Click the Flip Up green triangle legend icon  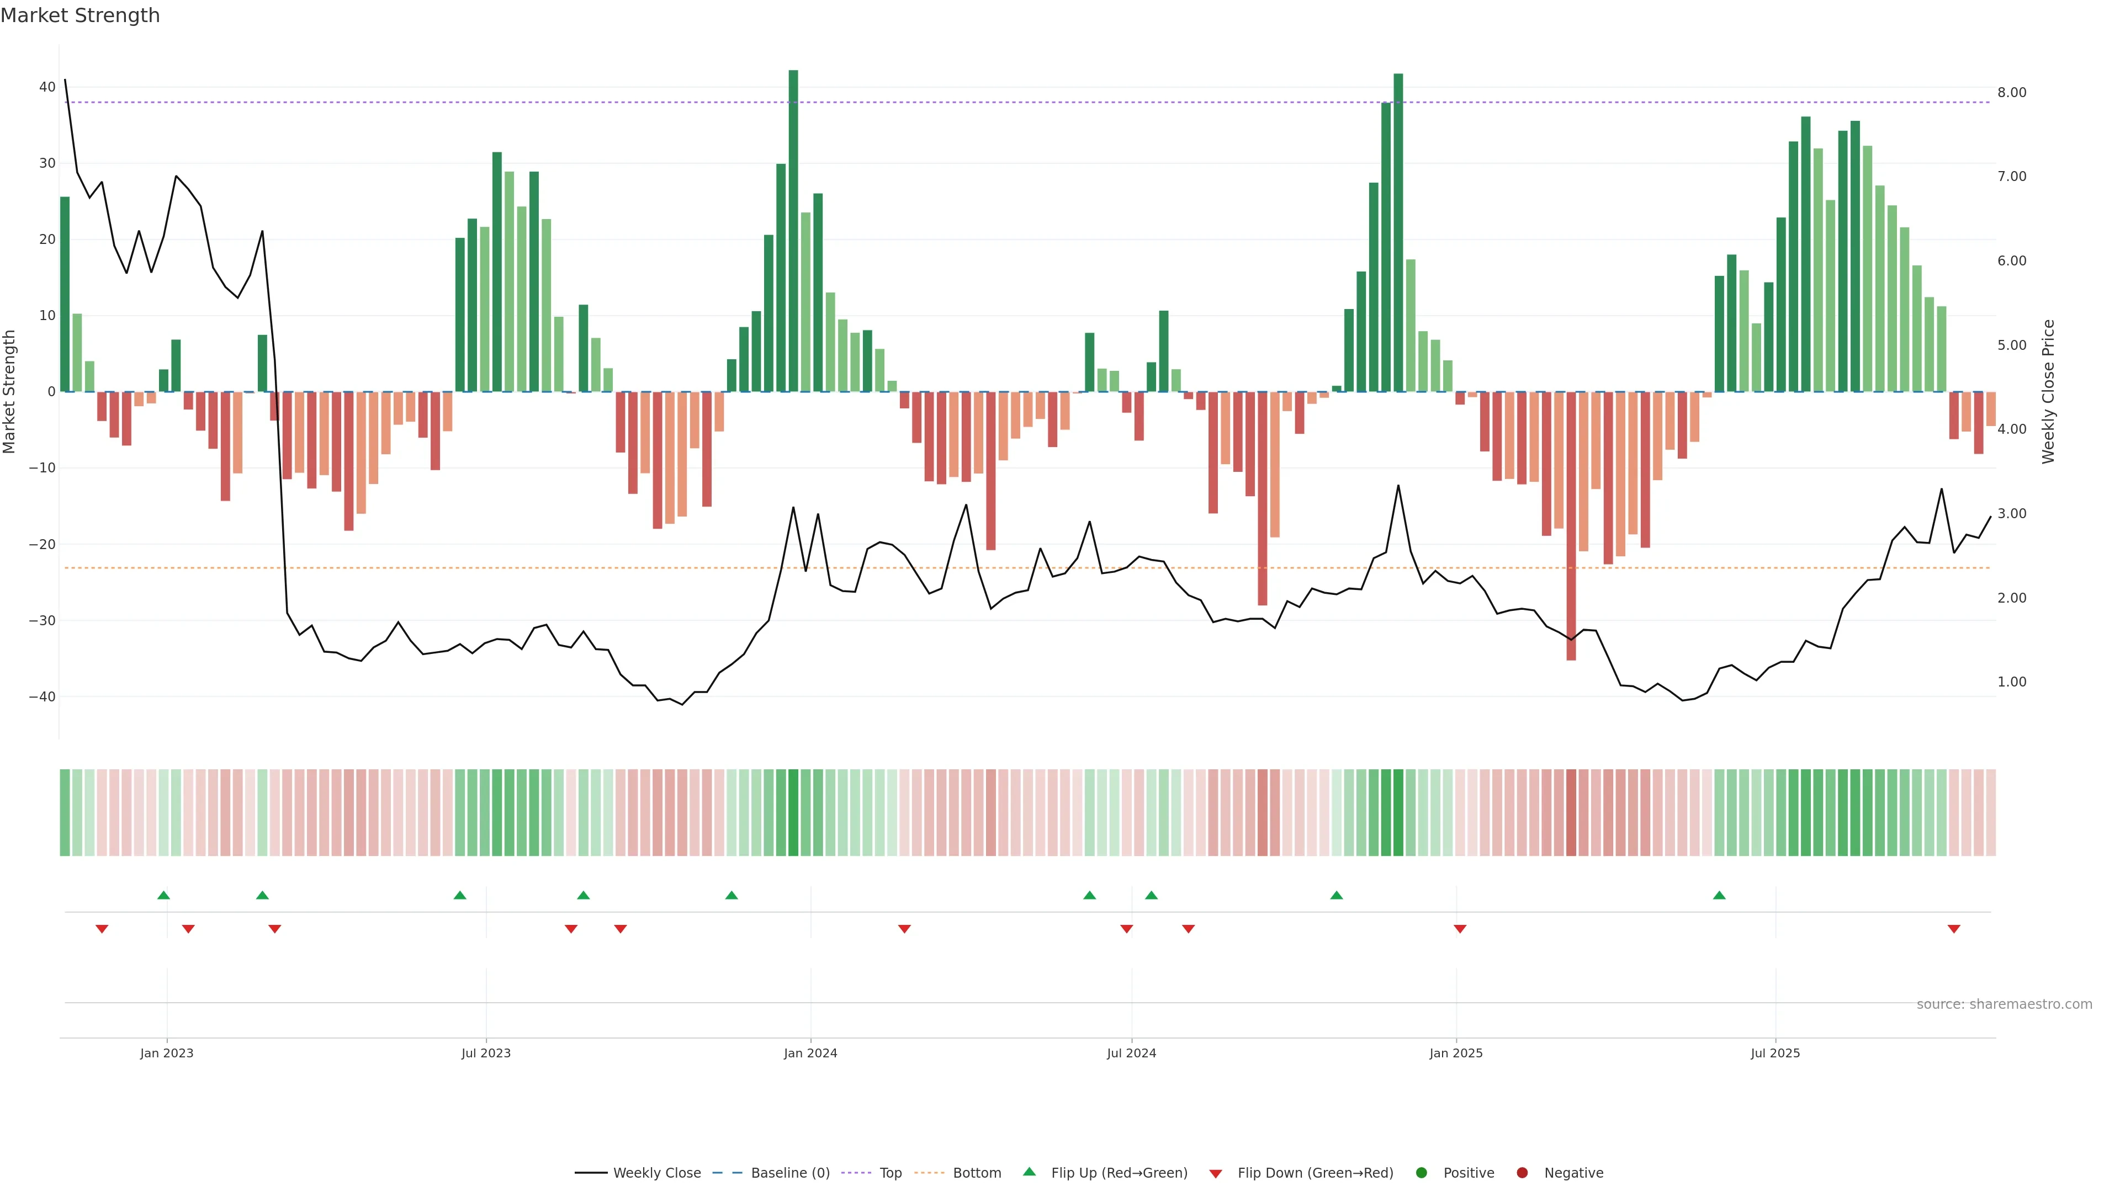click(x=1029, y=1172)
